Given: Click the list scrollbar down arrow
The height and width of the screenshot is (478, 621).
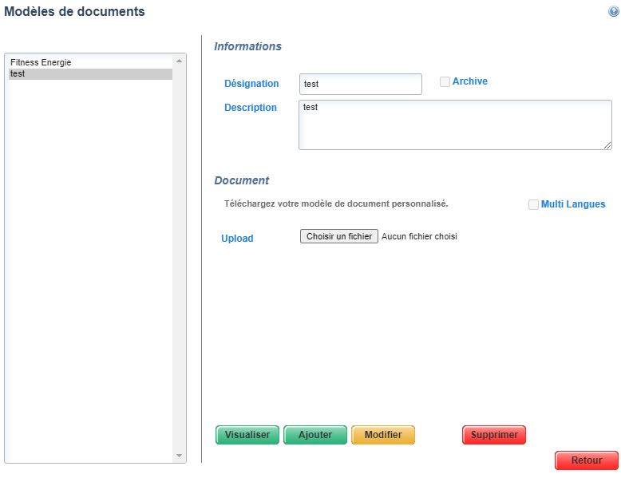Looking at the screenshot, I should point(179,456).
